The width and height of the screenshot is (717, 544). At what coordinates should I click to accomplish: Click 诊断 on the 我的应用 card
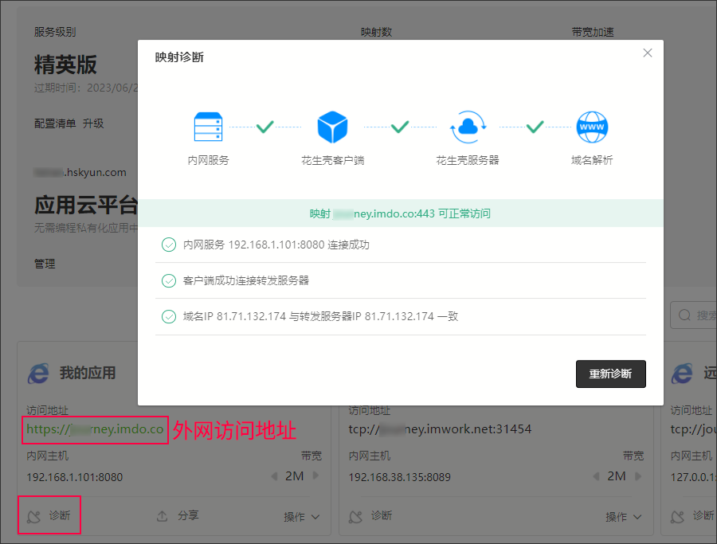(60, 515)
